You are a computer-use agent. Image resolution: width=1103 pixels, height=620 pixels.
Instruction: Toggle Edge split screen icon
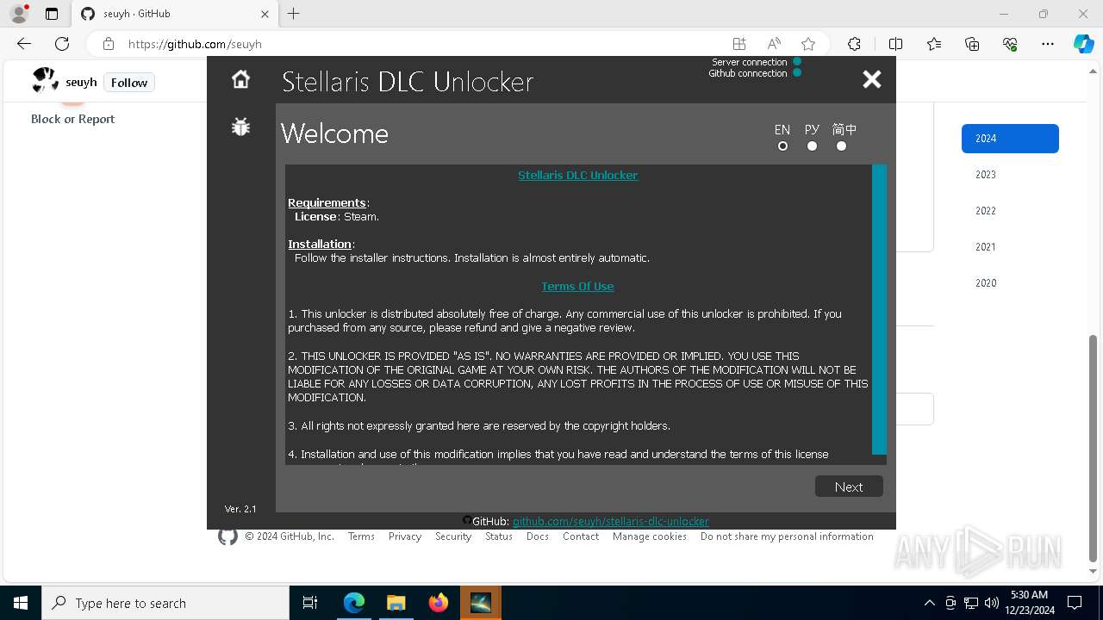[895, 44]
